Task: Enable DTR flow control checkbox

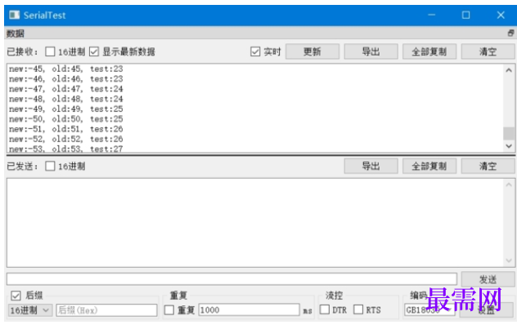Action: coord(325,309)
